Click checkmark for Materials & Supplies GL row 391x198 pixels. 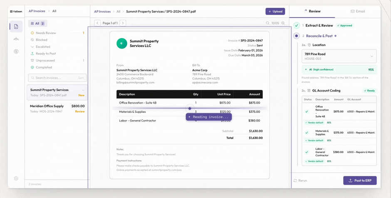307,133
